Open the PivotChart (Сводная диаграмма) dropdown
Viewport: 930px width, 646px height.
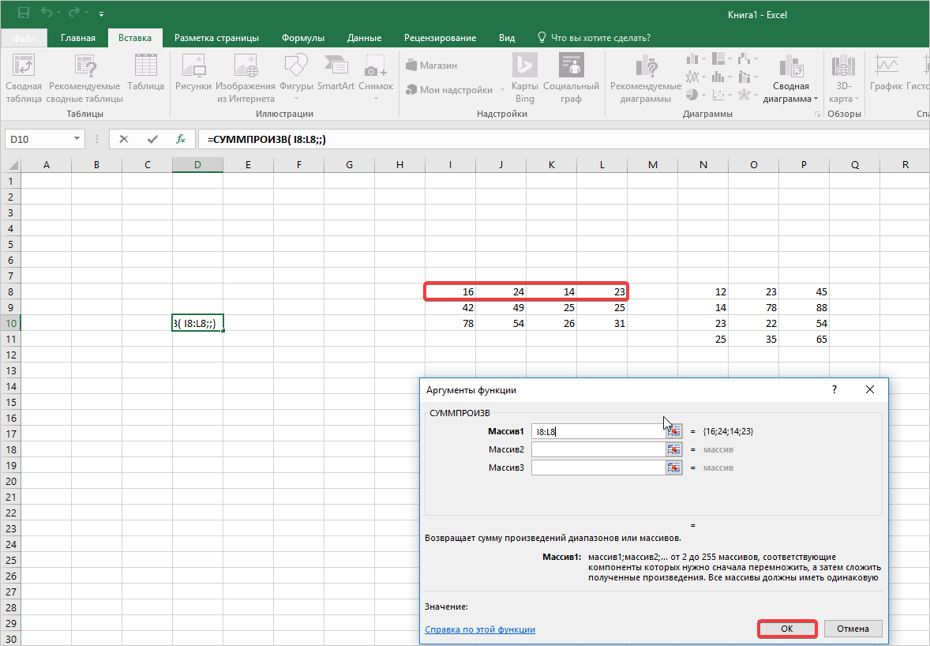[x=816, y=100]
